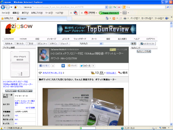173x130 pixels.
Task: Open the ファイル(F) menu
Action: (x=6, y=13)
